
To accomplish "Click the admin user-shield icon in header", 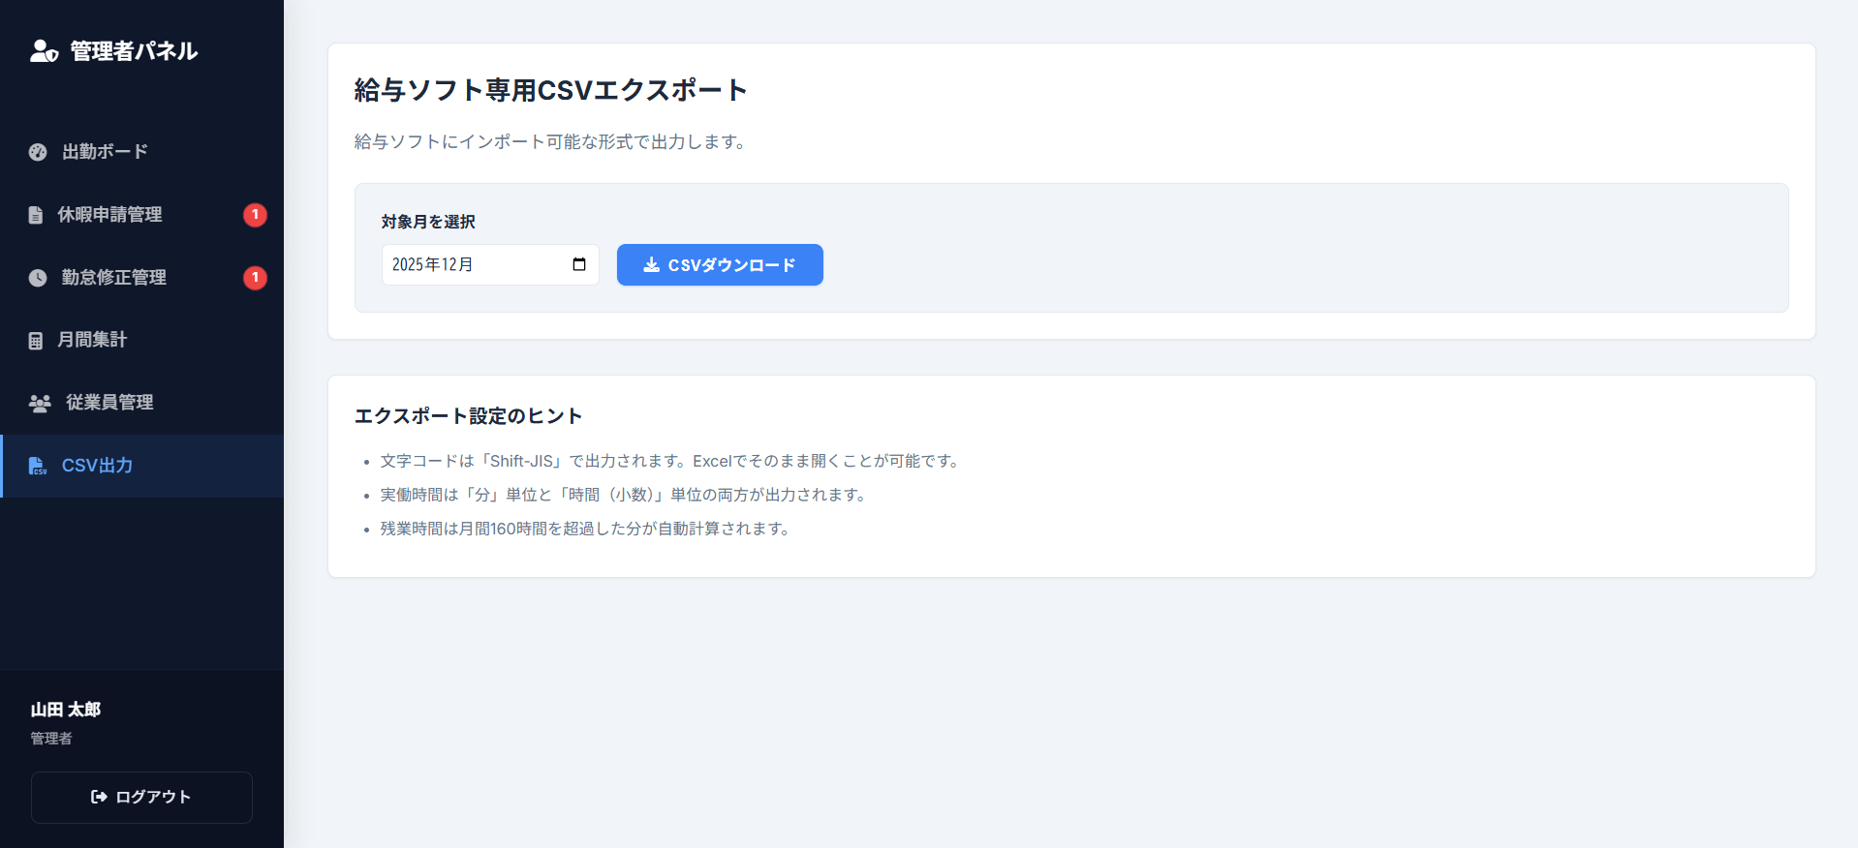I will click(44, 51).
